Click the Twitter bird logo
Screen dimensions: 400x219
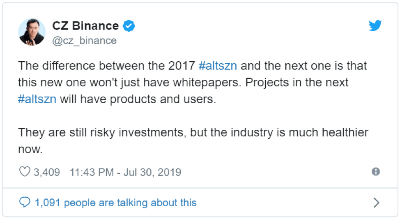(x=375, y=25)
